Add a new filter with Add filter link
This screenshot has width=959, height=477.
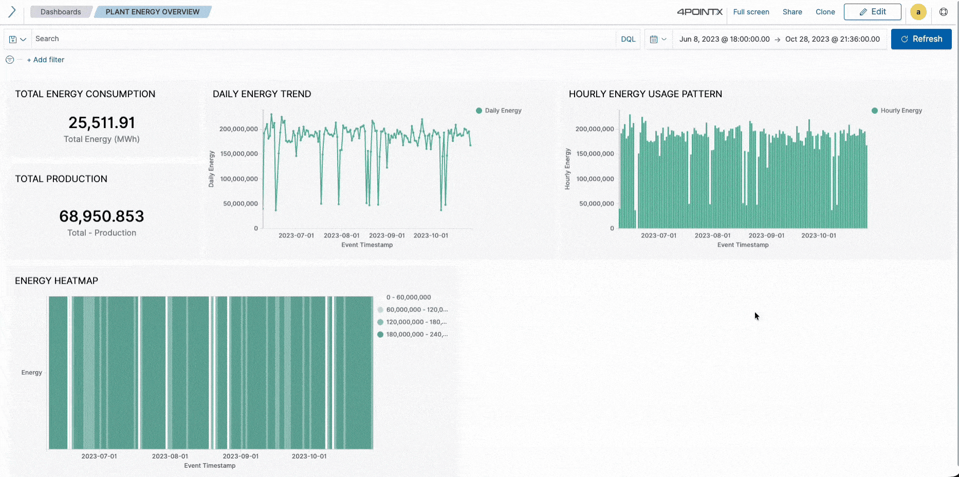coord(46,60)
